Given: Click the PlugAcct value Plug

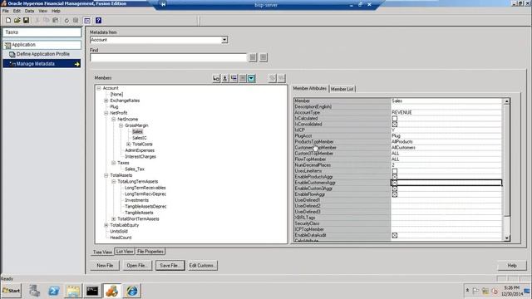Looking at the screenshot, I should (396, 136).
